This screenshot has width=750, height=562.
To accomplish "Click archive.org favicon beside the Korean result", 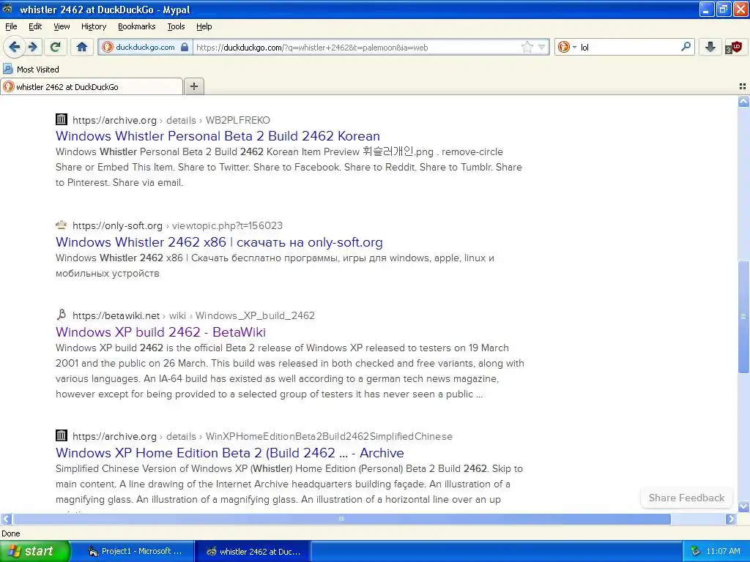I will point(62,119).
